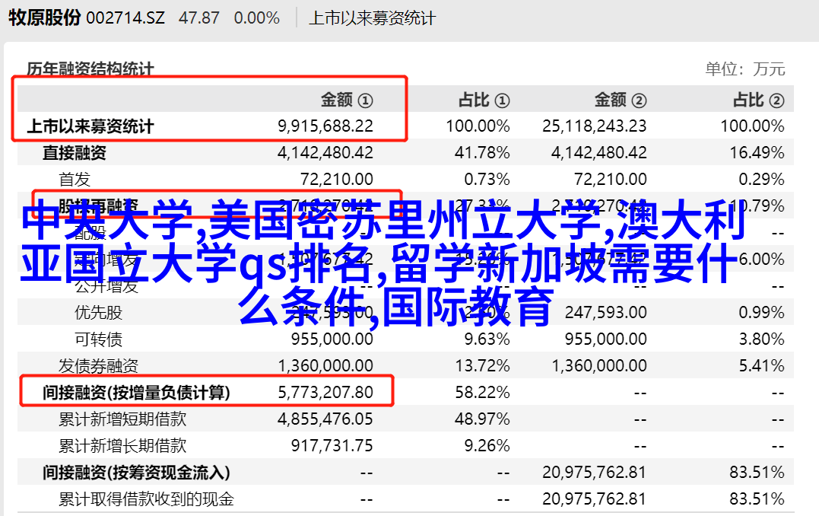Click the amount 4,855,476.05
Image resolution: width=819 pixels, height=516 pixels.
pos(325,419)
